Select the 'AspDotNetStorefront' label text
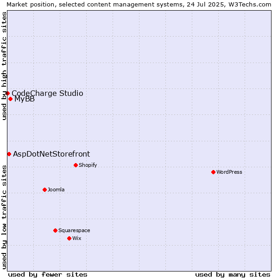This screenshot has width=278, height=278. tap(51, 154)
